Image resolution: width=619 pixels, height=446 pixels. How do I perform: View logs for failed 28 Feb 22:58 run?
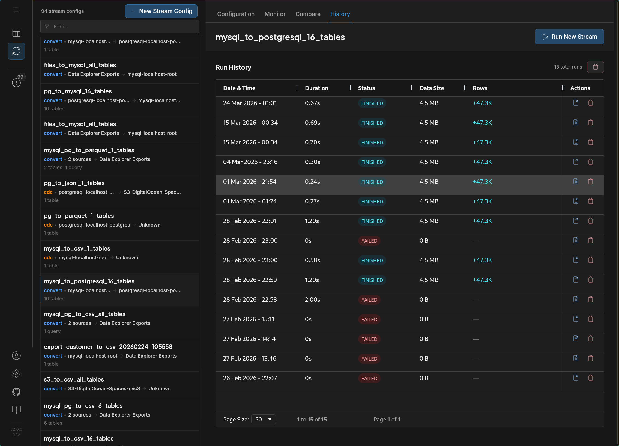tap(576, 299)
